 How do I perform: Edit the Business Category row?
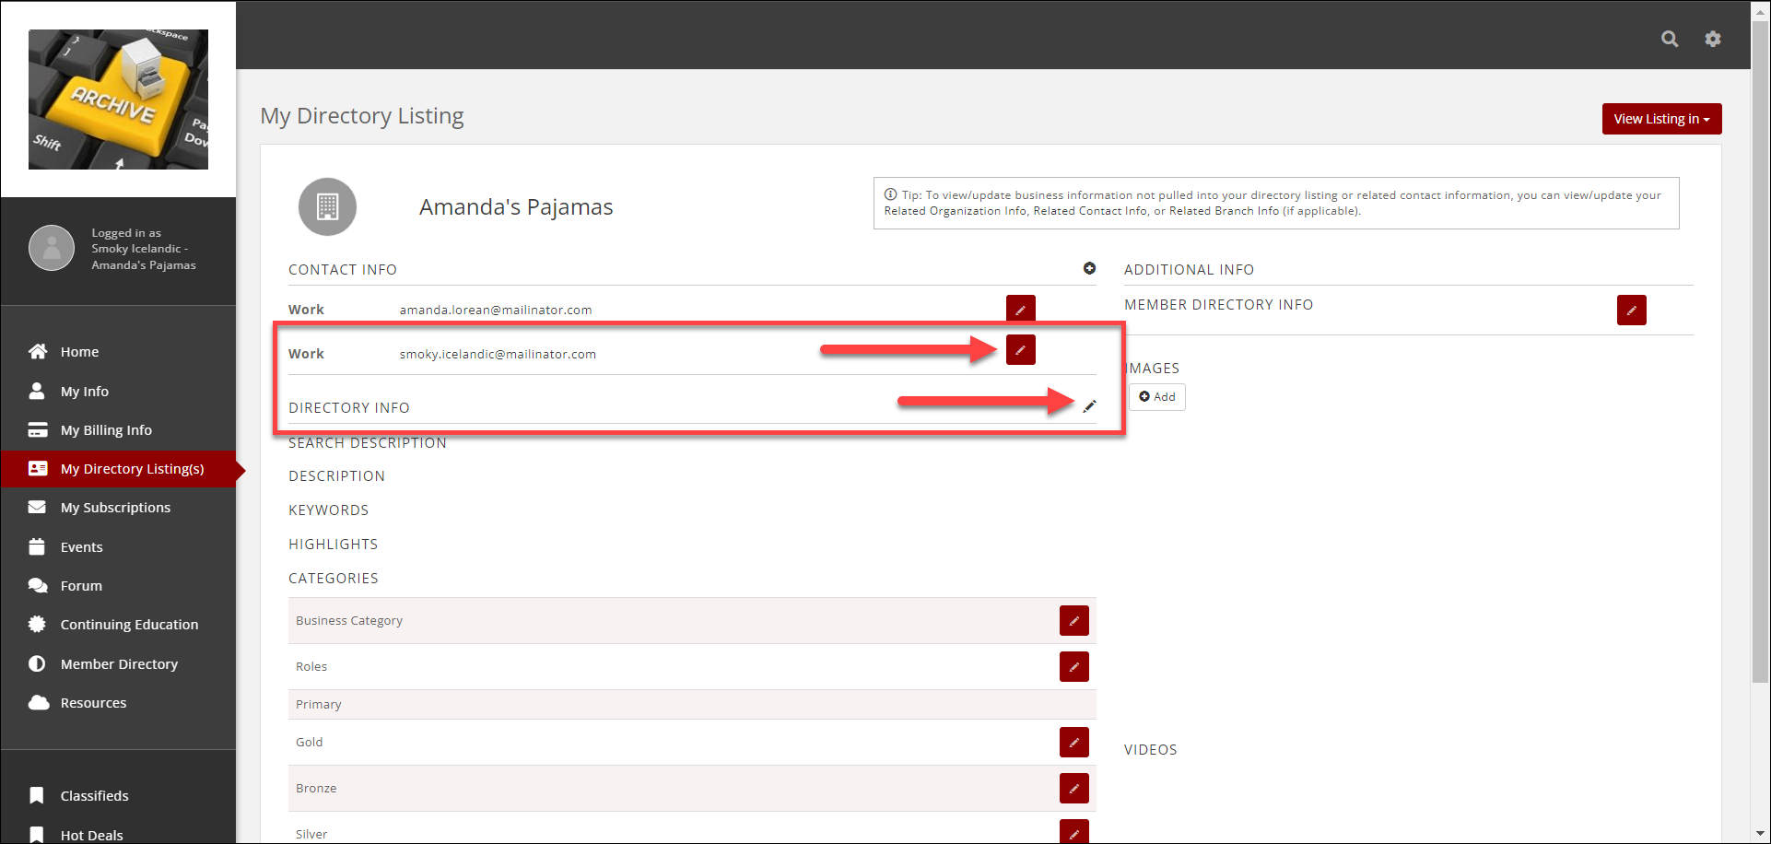(1073, 621)
